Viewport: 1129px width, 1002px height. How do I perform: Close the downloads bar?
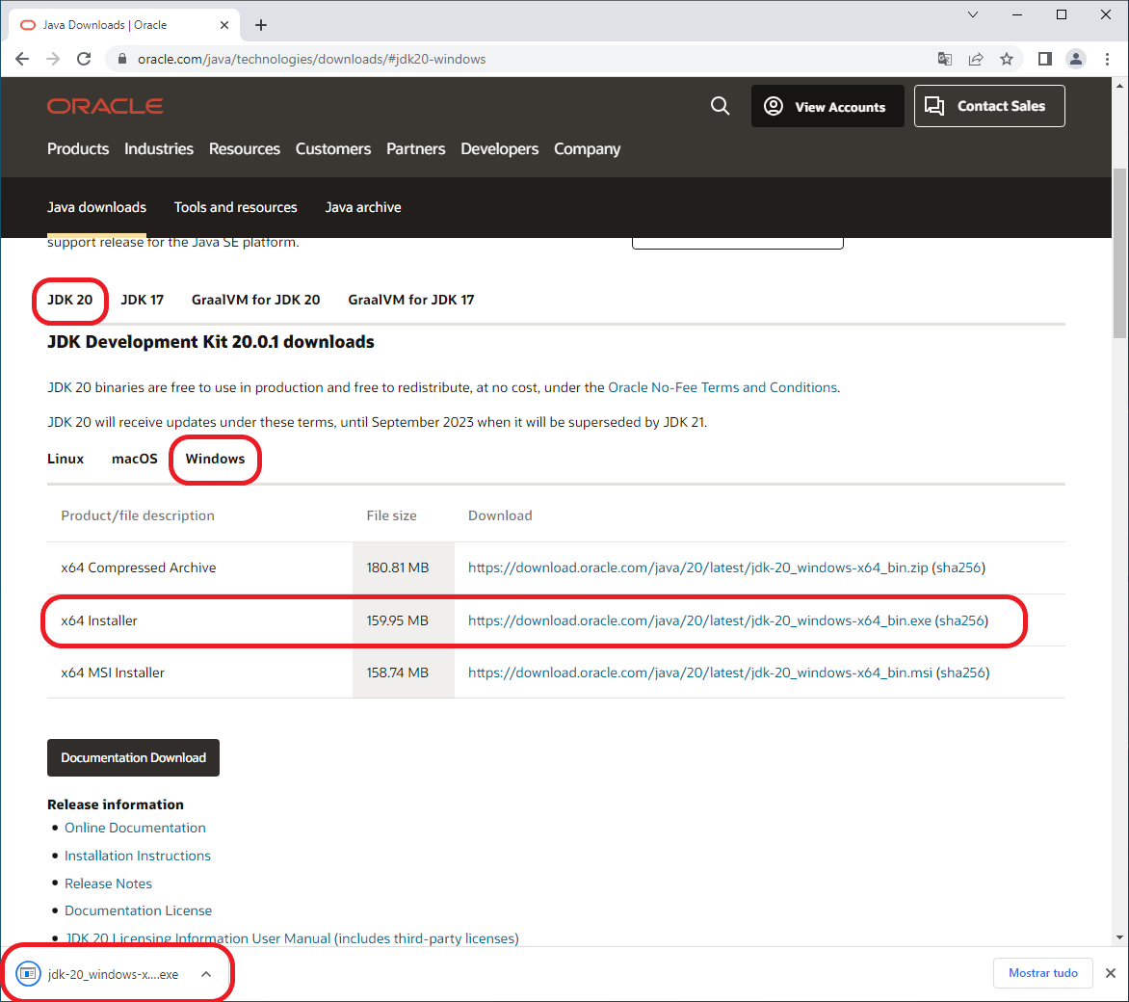[1111, 973]
